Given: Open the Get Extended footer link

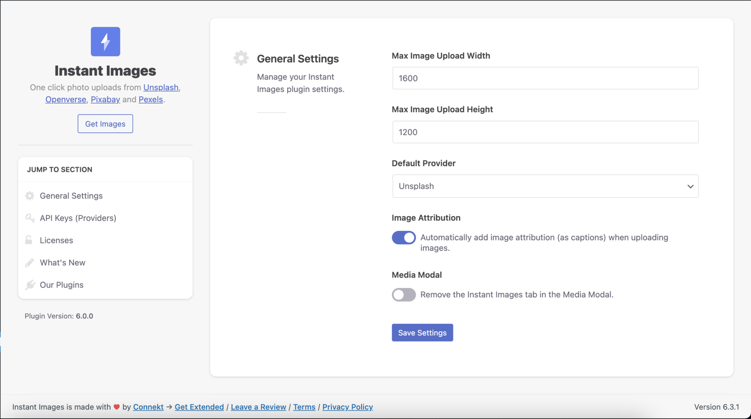Looking at the screenshot, I should pyautogui.click(x=199, y=407).
